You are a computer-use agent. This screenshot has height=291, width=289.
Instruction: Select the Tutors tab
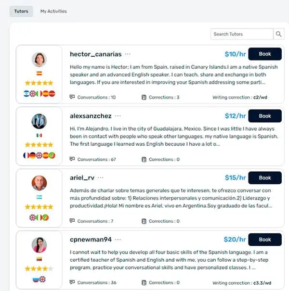pyautogui.click(x=21, y=12)
